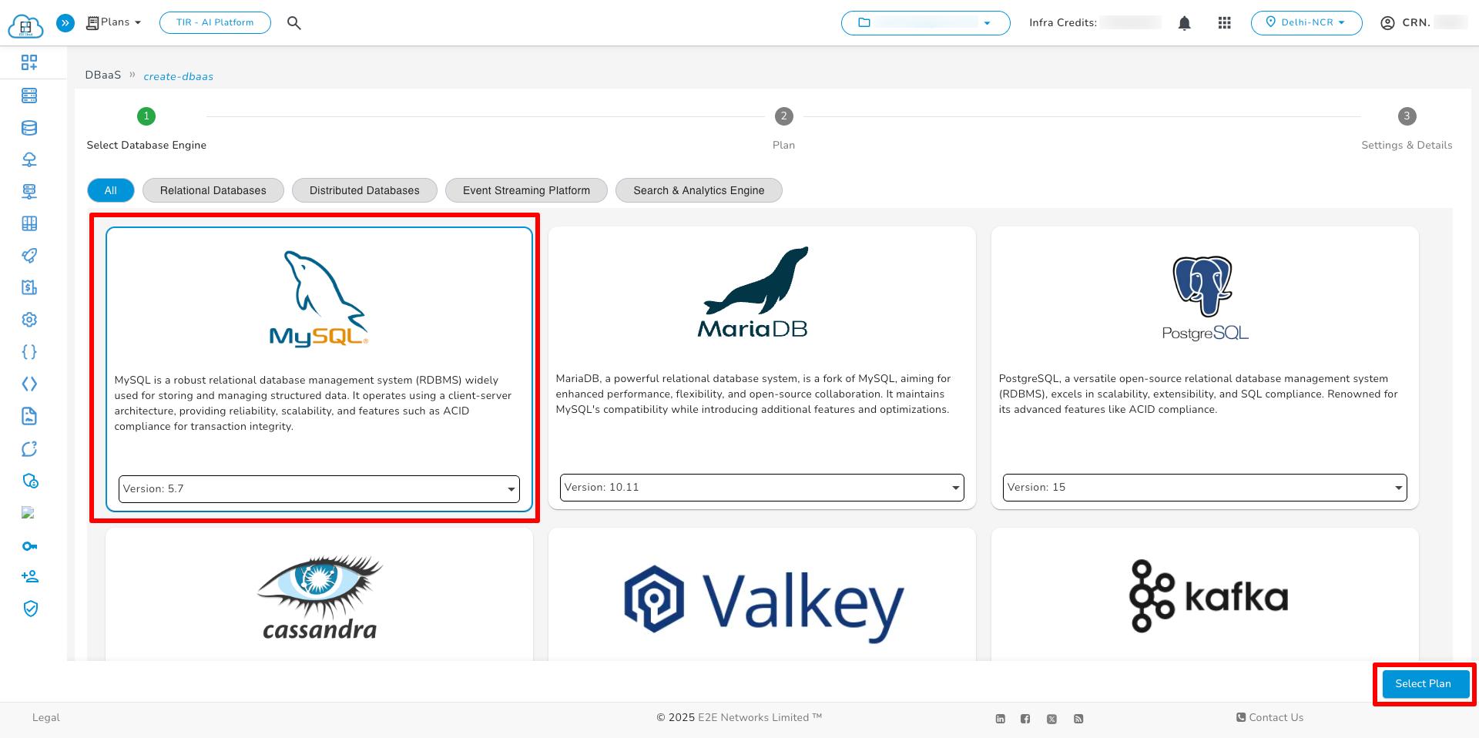Click the search magnifier icon
This screenshot has width=1479, height=738.
293,23
